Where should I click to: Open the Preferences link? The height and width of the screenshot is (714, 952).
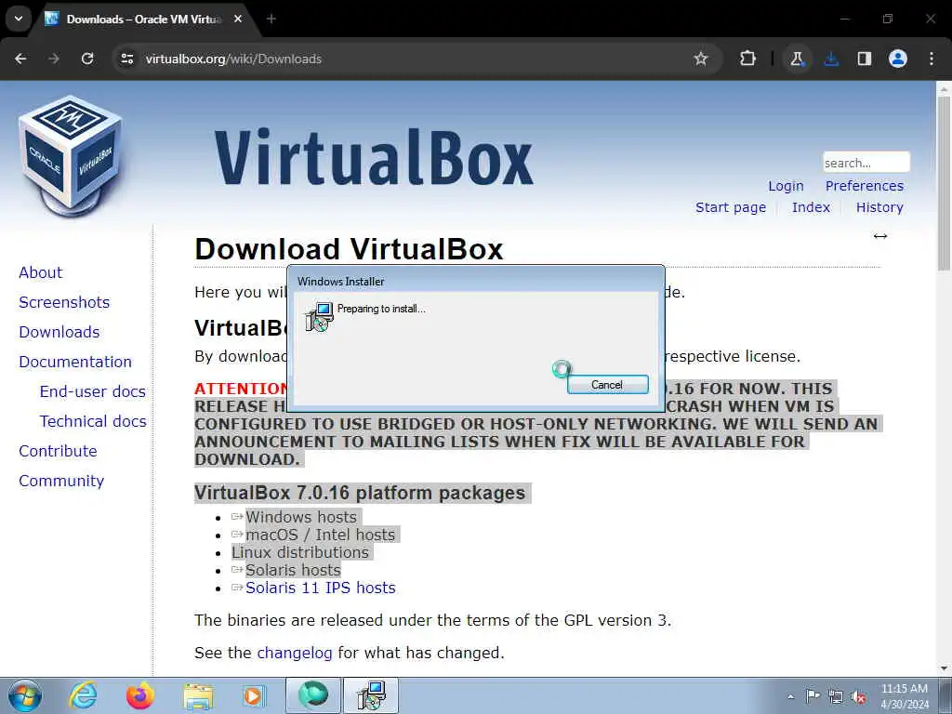865,186
